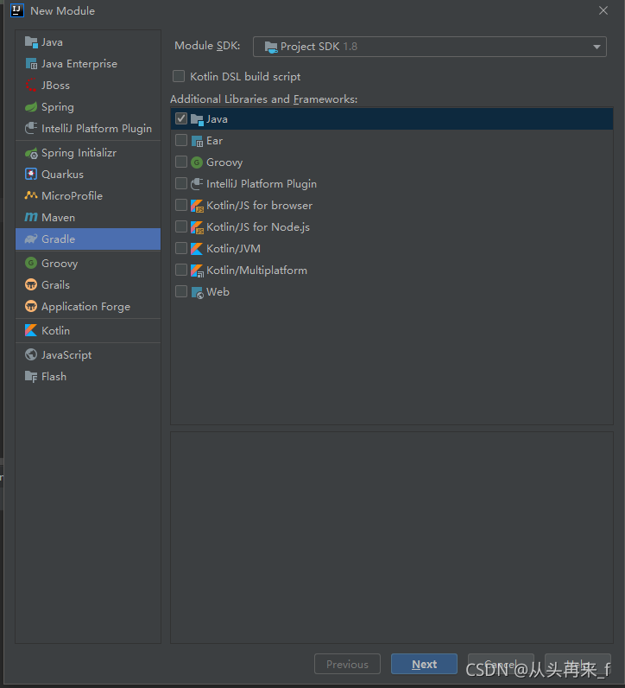This screenshot has height=688, width=625.
Task: Click the Kotlin/Multiplatform icon
Action: coord(197,271)
